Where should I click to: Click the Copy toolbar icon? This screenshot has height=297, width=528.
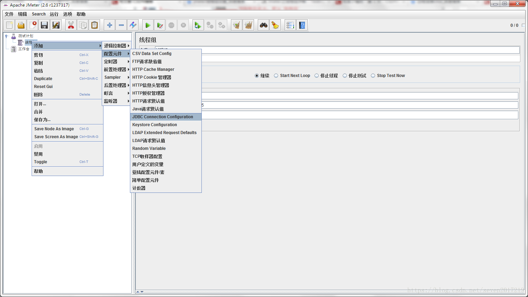(x=83, y=25)
